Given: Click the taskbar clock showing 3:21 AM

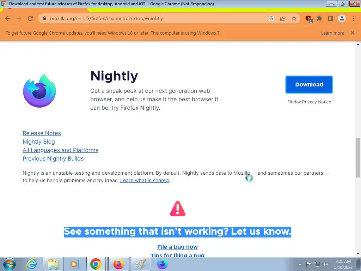Looking at the screenshot, I should pos(343,264).
